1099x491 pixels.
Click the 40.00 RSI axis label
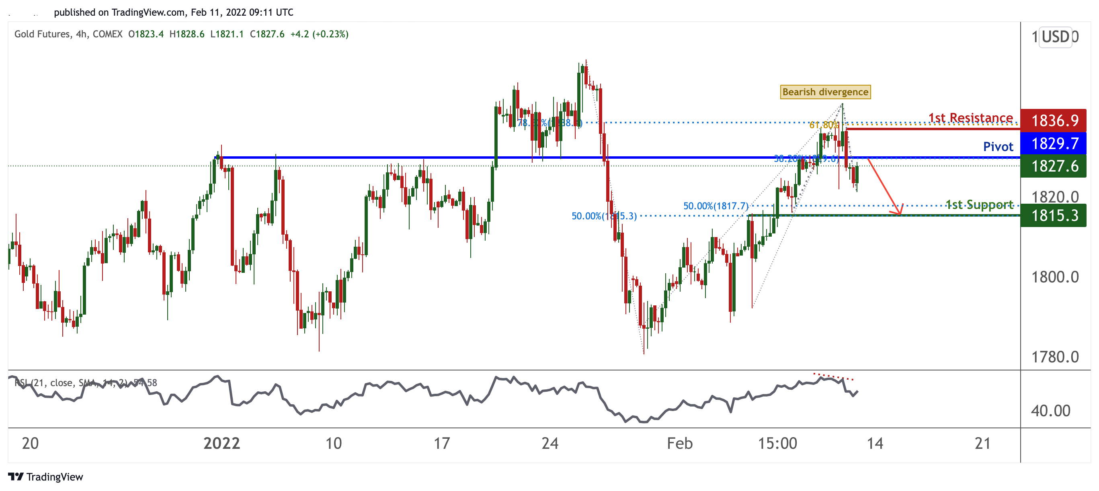[x=1050, y=411]
